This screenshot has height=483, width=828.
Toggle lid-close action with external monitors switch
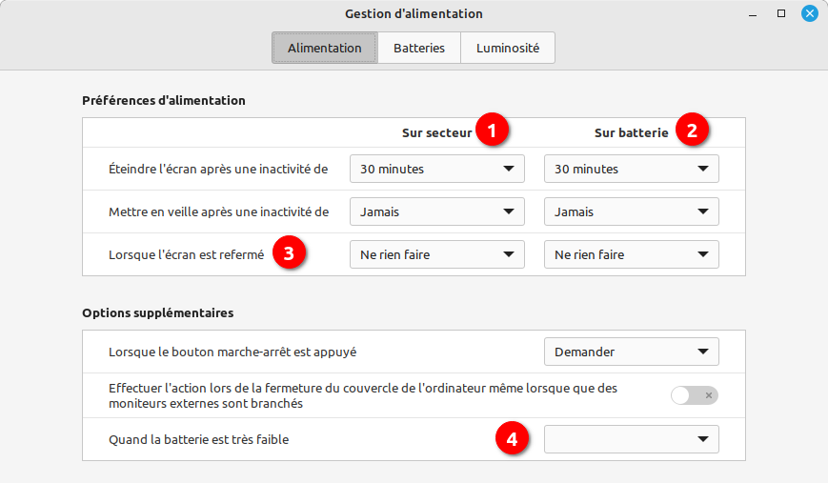click(694, 395)
